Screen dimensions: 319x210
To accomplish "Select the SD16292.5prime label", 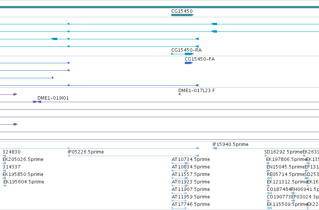I will pos(283,152).
